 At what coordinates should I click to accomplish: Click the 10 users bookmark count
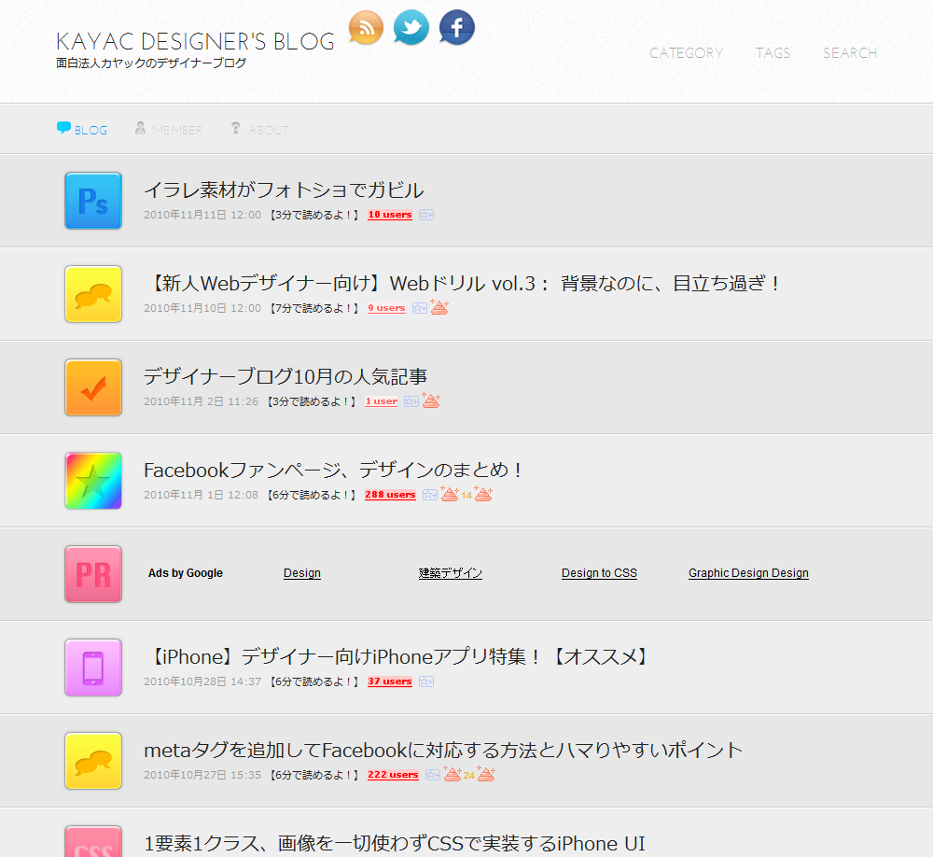click(x=390, y=215)
